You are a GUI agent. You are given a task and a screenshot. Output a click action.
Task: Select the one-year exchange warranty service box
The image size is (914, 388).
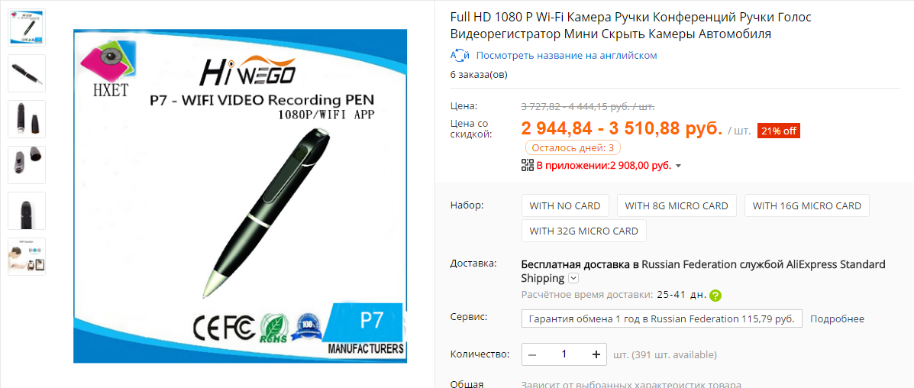pos(661,319)
